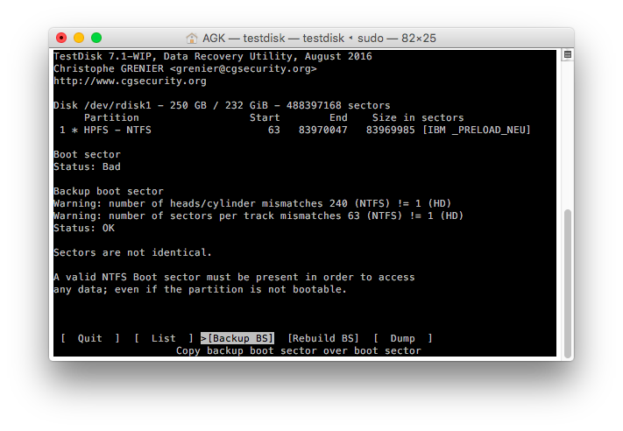Click the 'Boot sector' heading
The width and height of the screenshot is (623, 431).
point(87,154)
